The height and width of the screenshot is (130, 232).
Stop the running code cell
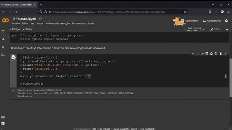[13, 57]
